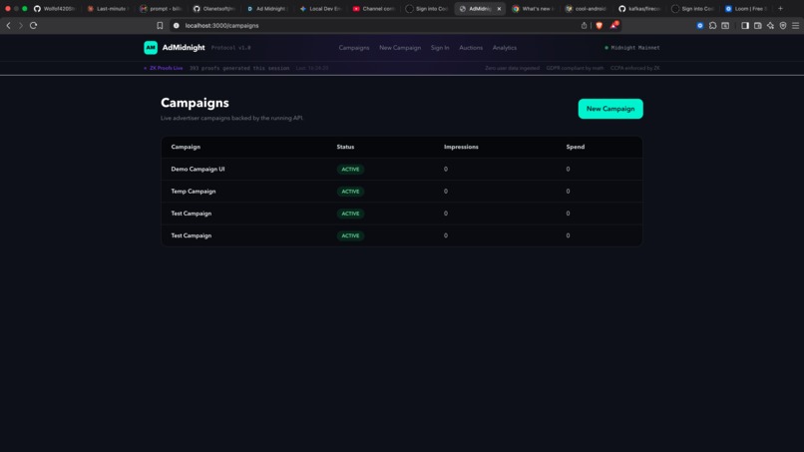Open a new browser tab with plus

click(x=780, y=8)
